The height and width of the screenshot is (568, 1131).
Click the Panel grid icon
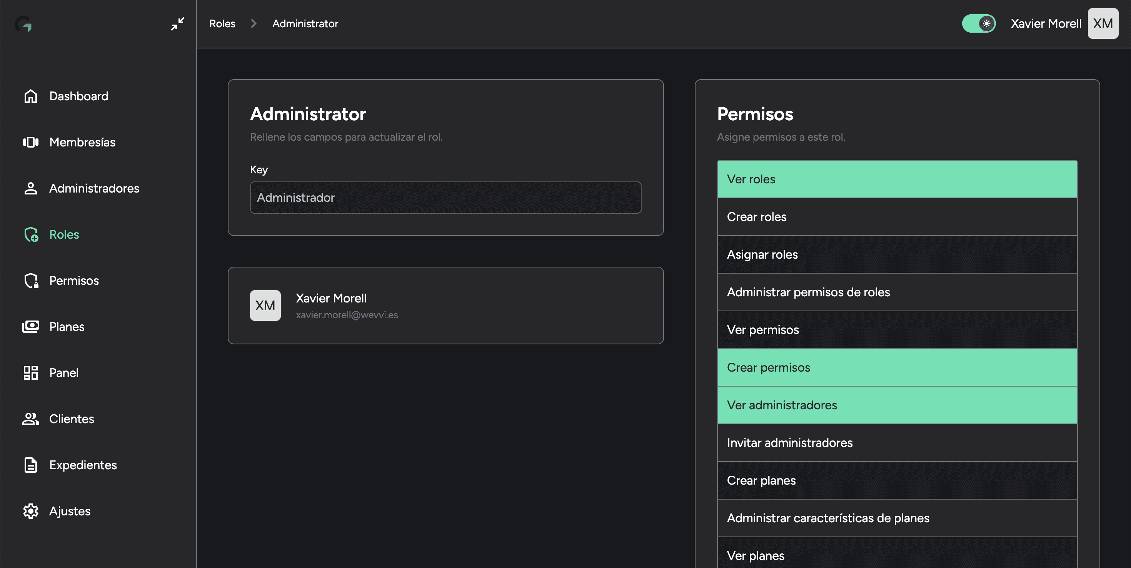point(30,372)
